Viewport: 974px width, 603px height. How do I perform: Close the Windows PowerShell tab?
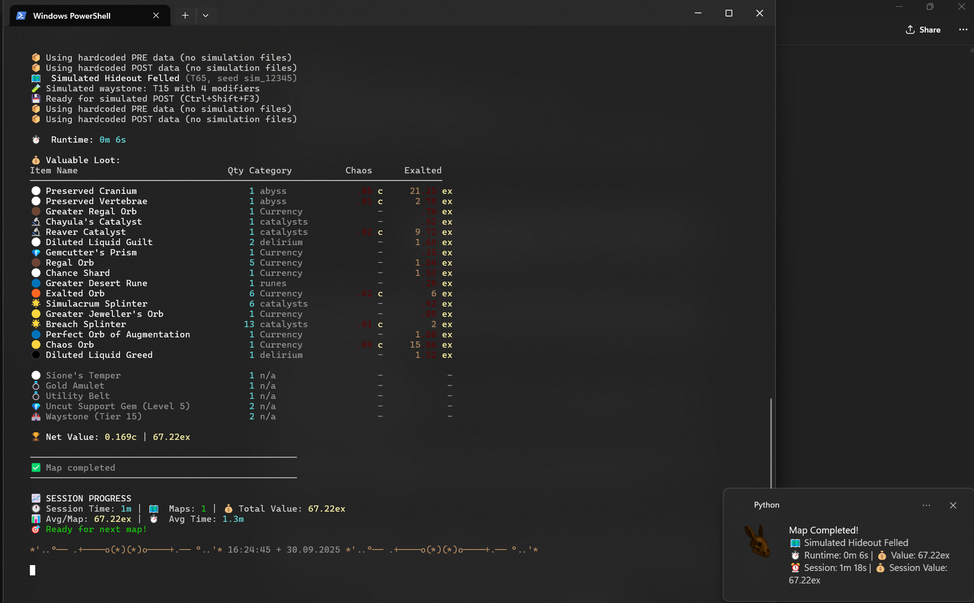pos(156,16)
